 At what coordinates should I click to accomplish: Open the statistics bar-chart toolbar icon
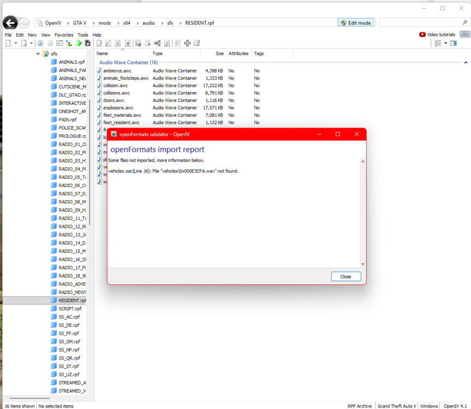coord(68,43)
